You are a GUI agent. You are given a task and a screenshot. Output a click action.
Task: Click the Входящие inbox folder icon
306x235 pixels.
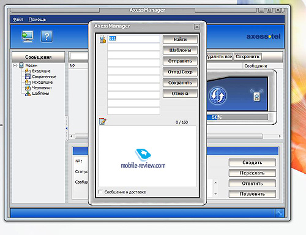[x=28, y=71]
